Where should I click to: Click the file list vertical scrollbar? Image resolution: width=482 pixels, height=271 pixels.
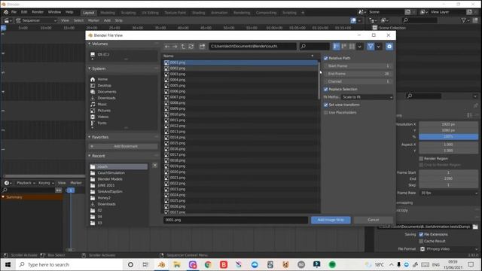tap(319, 81)
